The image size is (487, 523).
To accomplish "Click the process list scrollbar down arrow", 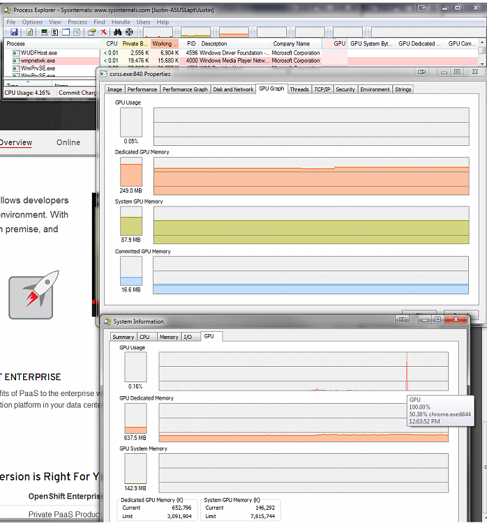I will point(482,63).
